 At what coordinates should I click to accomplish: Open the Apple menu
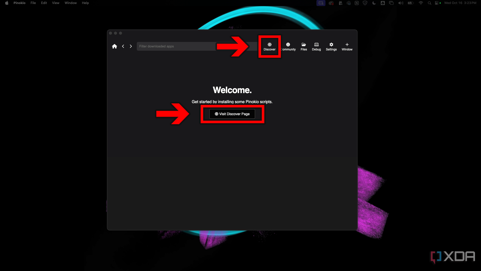click(7, 3)
